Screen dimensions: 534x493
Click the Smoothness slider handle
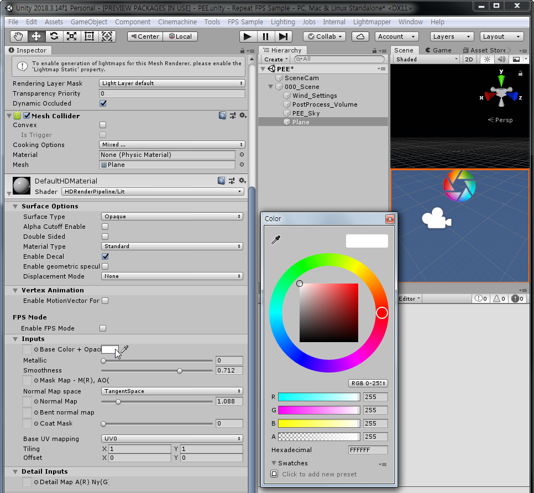tap(180, 371)
